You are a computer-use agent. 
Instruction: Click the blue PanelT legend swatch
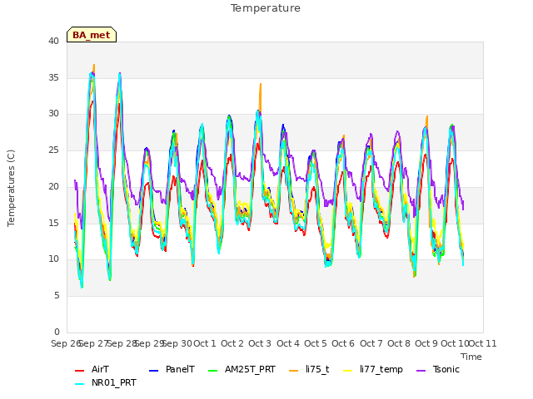154,371
